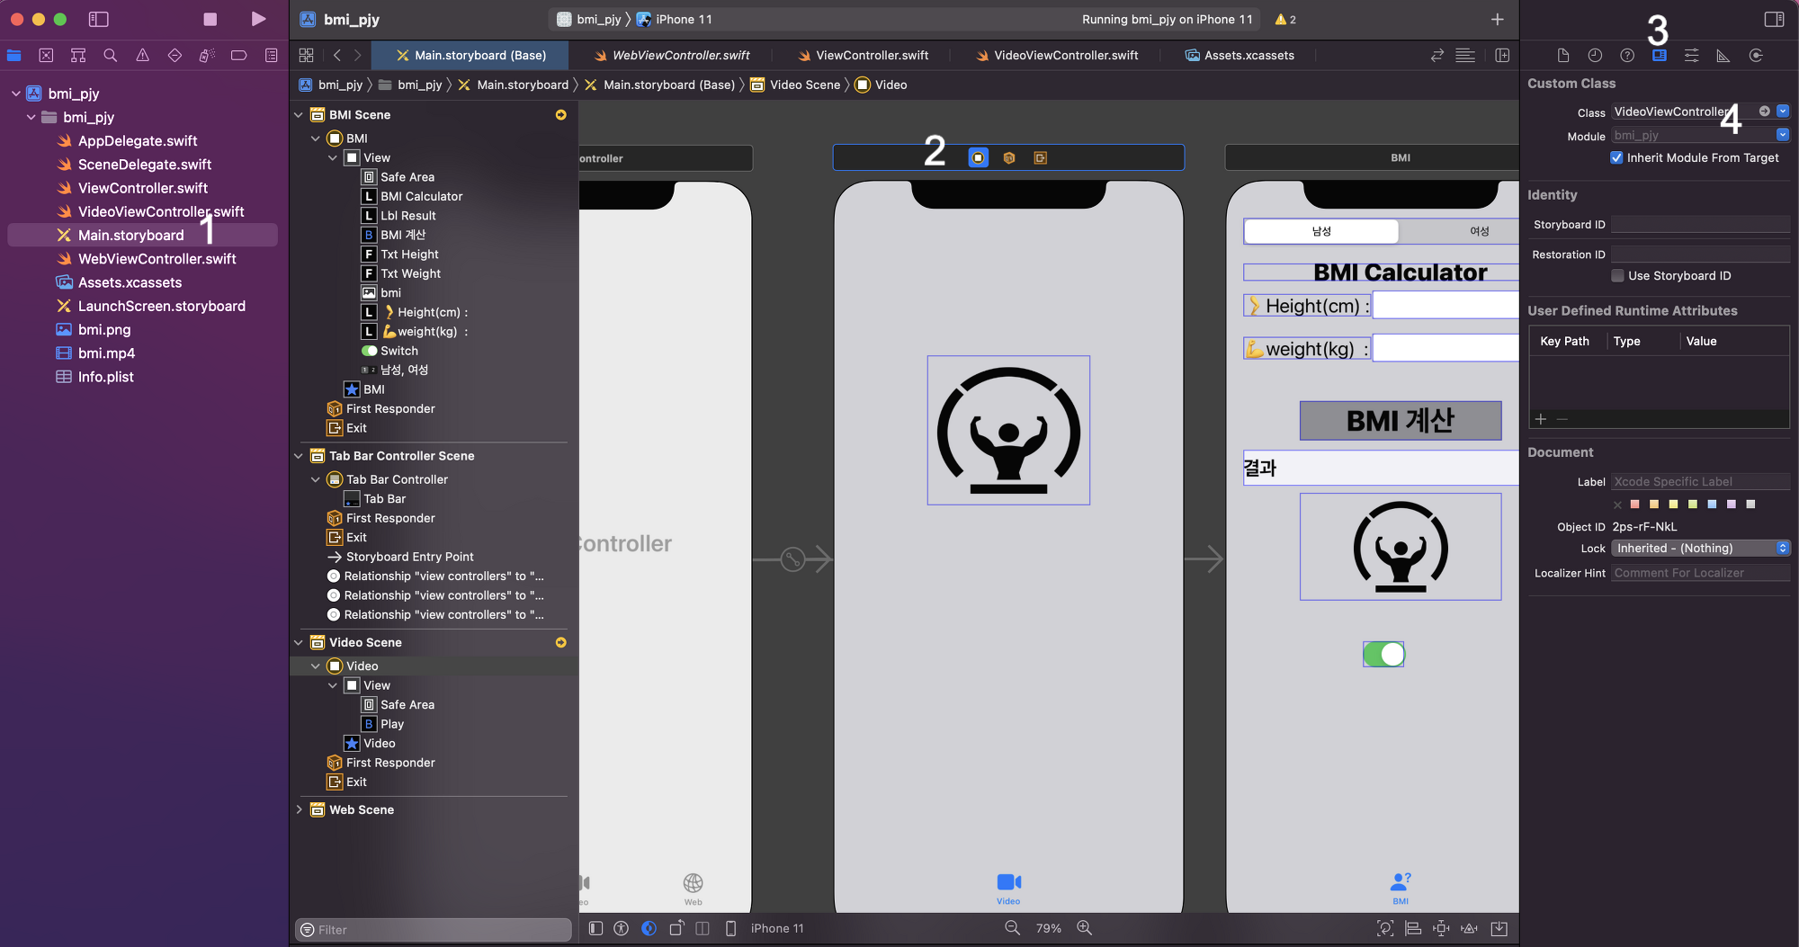The image size is (1799, 947).
Task: Select the Main.storyboard (Base) tab
Action: point(470,56)
